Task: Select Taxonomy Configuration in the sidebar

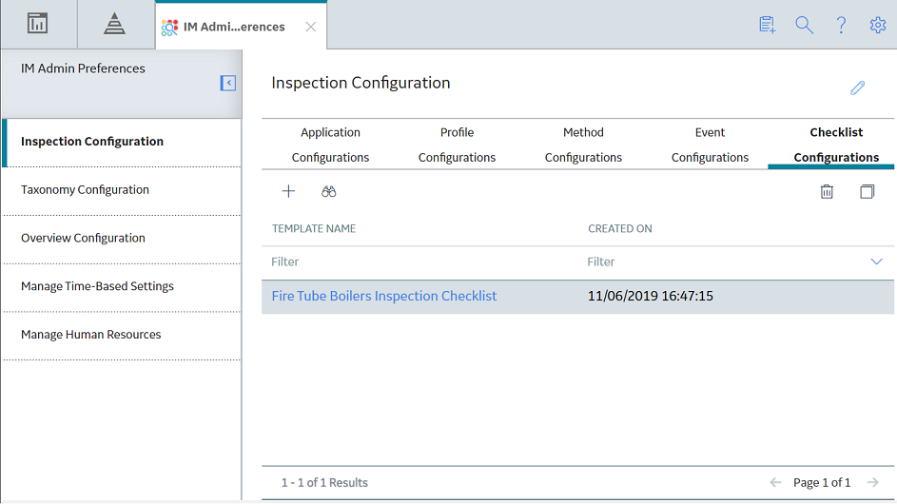Action: coord(85,190)
